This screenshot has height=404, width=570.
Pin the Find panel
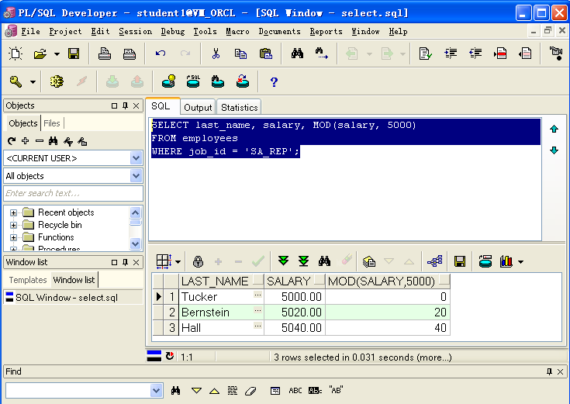pos(549,371)
